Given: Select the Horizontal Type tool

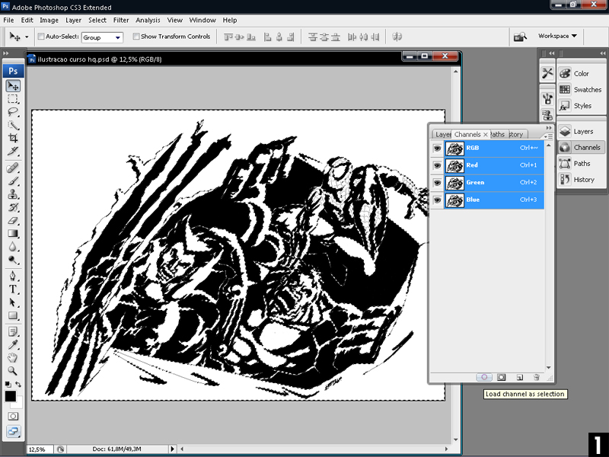Looking at the screenshot, I should pos(13,289).
